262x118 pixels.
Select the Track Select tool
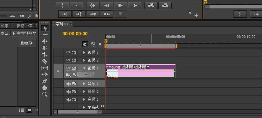45,35
